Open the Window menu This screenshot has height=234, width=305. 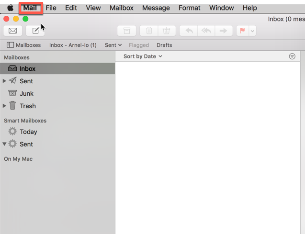tap(222, 8)
